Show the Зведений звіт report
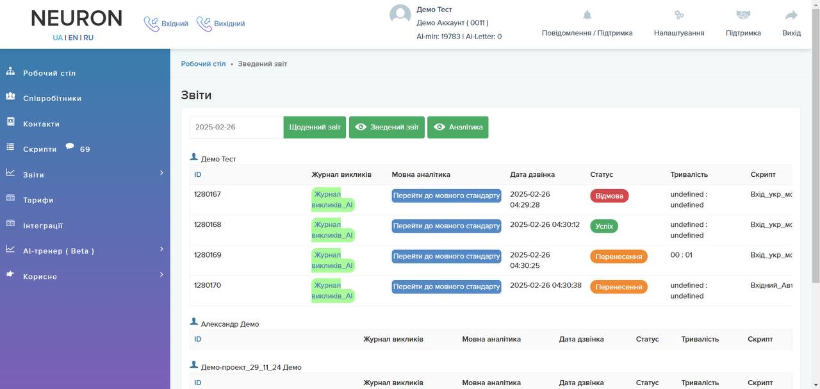The width and height of the screenshot is (820, 389). tap(387, 127)
